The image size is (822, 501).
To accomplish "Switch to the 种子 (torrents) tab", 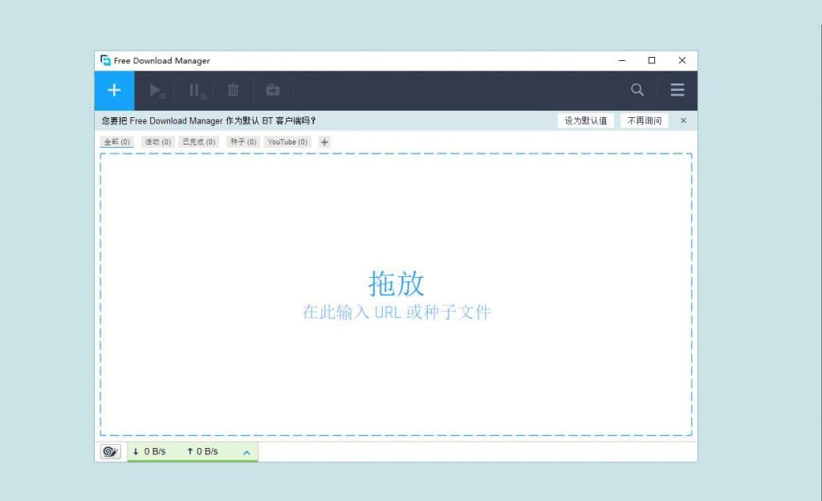I will 242,141.
